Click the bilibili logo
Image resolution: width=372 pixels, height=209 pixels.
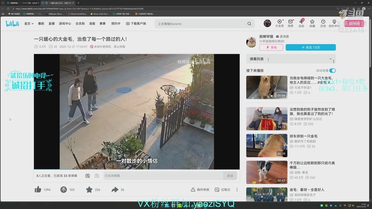pos(13,24)
